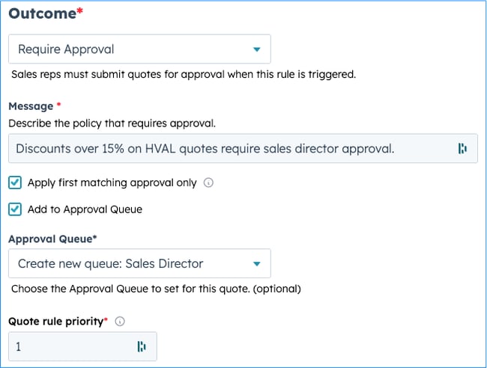Toggle the Add to Approval Queue checkbox
This screenshot has width=487, height=368.
click(15, 209)
